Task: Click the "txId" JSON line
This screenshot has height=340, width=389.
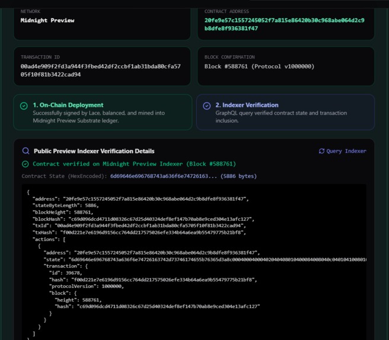Action: [139, 226]
